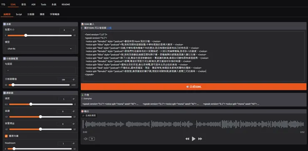
Task: Play the generated audio
Action: click(194, 139)
